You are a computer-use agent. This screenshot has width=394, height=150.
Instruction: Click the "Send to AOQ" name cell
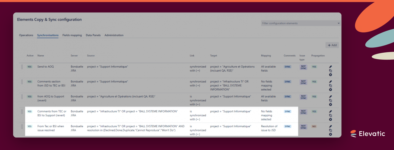tap(46, 67)
